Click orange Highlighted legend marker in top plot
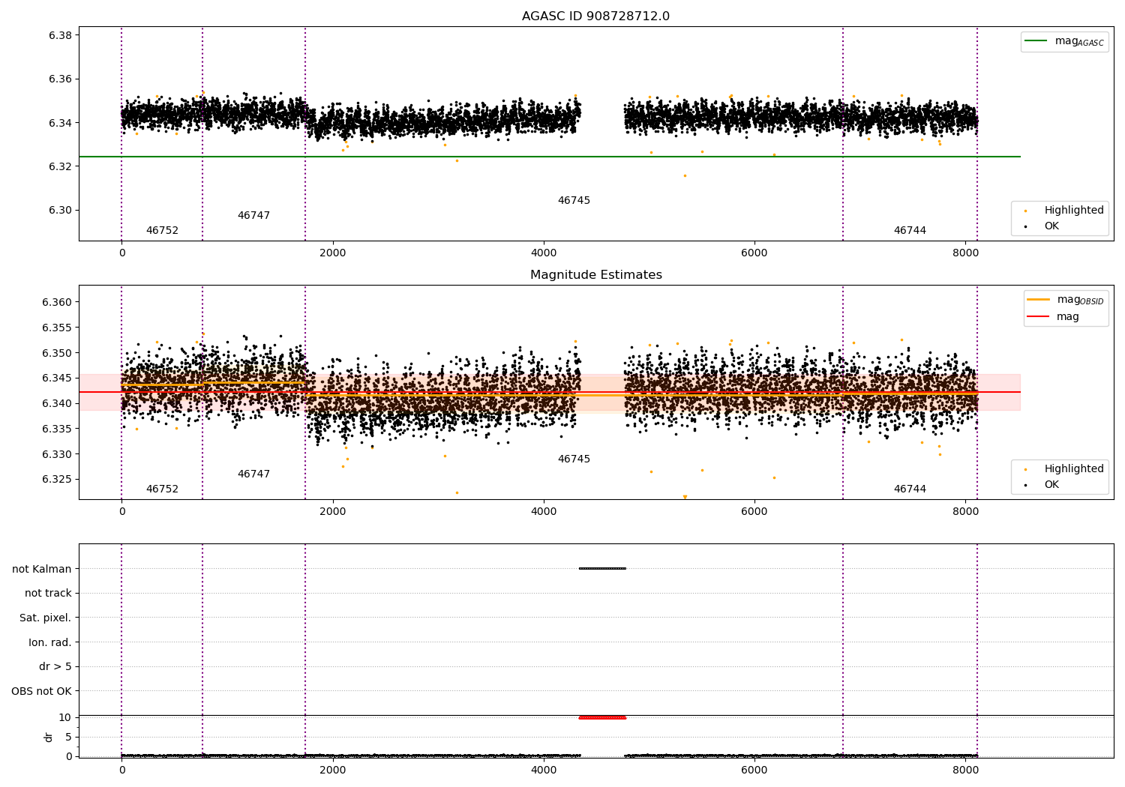This screenshot has width=1125, height=787. coord(1025,211)
